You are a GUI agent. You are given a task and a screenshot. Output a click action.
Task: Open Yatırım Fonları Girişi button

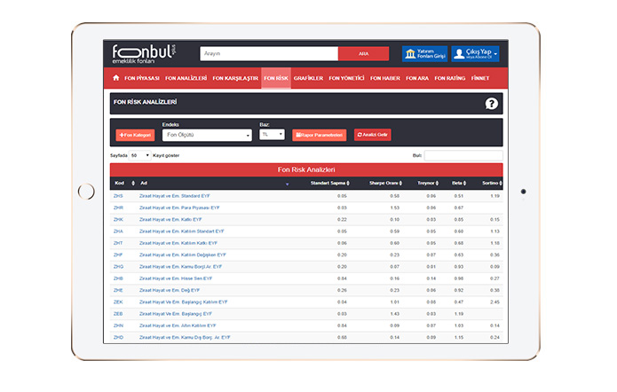point(424,54)
